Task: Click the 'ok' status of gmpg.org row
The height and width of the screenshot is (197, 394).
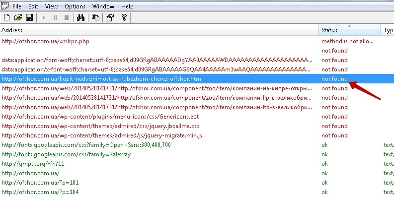Action: click(x=324, y=164)
